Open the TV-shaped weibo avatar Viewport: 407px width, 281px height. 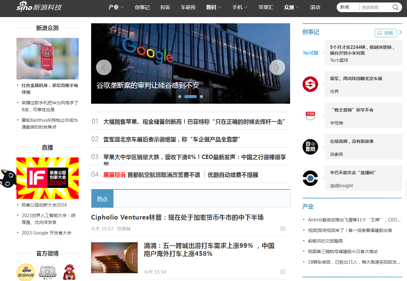pyautogui.click(x=48, y=272)
